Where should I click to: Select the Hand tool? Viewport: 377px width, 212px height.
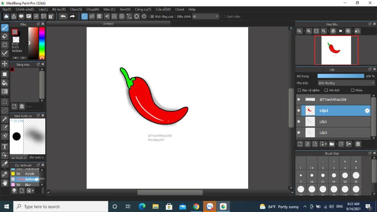click(4, 183)
